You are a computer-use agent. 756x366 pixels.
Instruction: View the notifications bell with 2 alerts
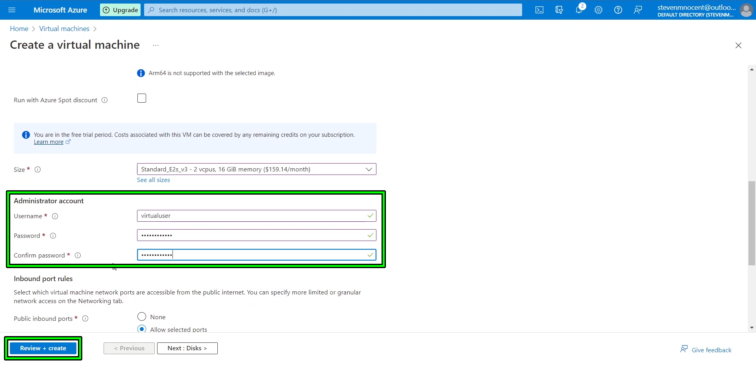pyautogui.click(x=579, y=10)
